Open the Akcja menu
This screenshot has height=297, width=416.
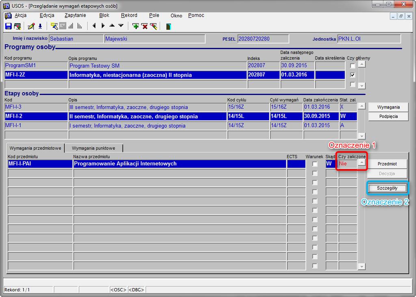pyautogui.click(x=21, y=15)
